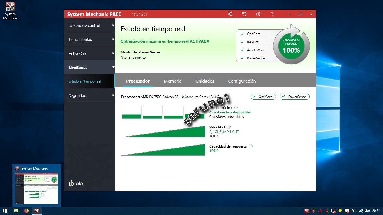Switch to the Procesador tab
383x215 pixels.
(x=138, y=81)
